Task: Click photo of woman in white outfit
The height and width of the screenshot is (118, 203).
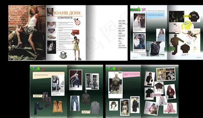Action: [x=52, y=47]
